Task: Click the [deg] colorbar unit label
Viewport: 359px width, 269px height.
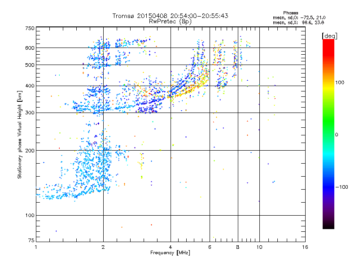Action: (329, 36)
